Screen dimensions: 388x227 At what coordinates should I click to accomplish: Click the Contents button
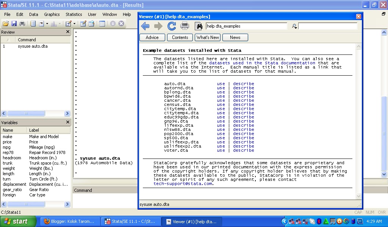[x=180, y=37]
